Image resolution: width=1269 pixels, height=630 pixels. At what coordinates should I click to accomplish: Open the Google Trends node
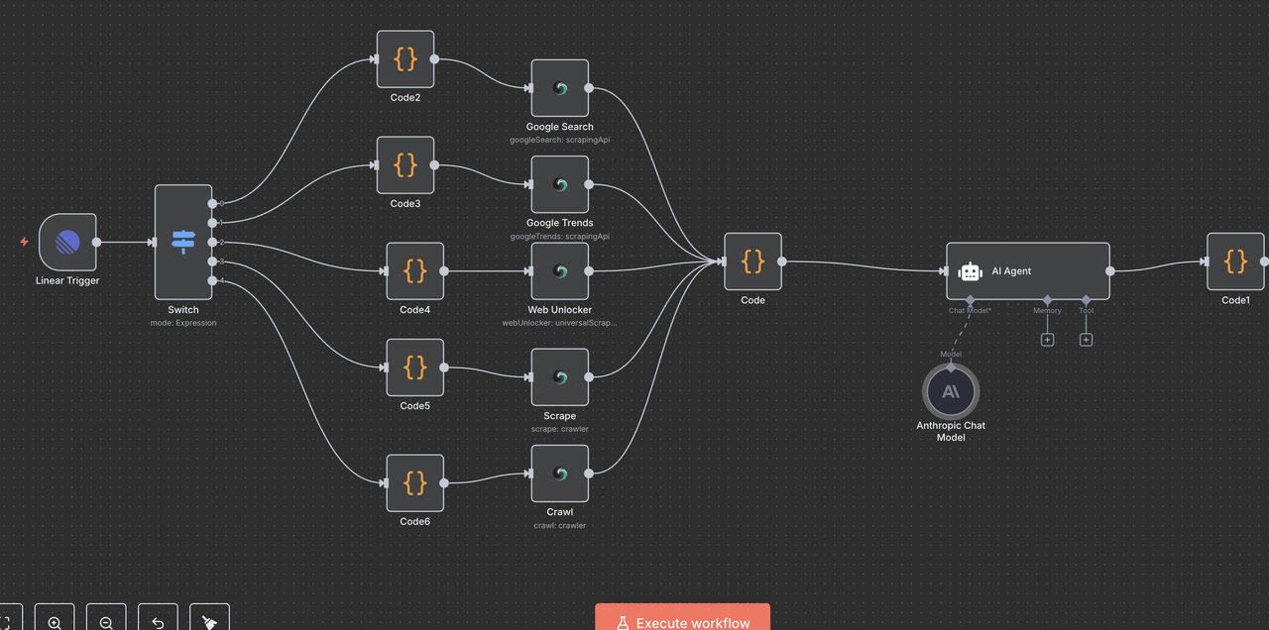click(560, 184)
